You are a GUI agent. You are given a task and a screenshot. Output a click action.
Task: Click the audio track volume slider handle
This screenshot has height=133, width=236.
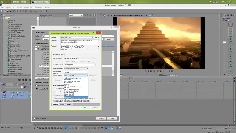13,95
